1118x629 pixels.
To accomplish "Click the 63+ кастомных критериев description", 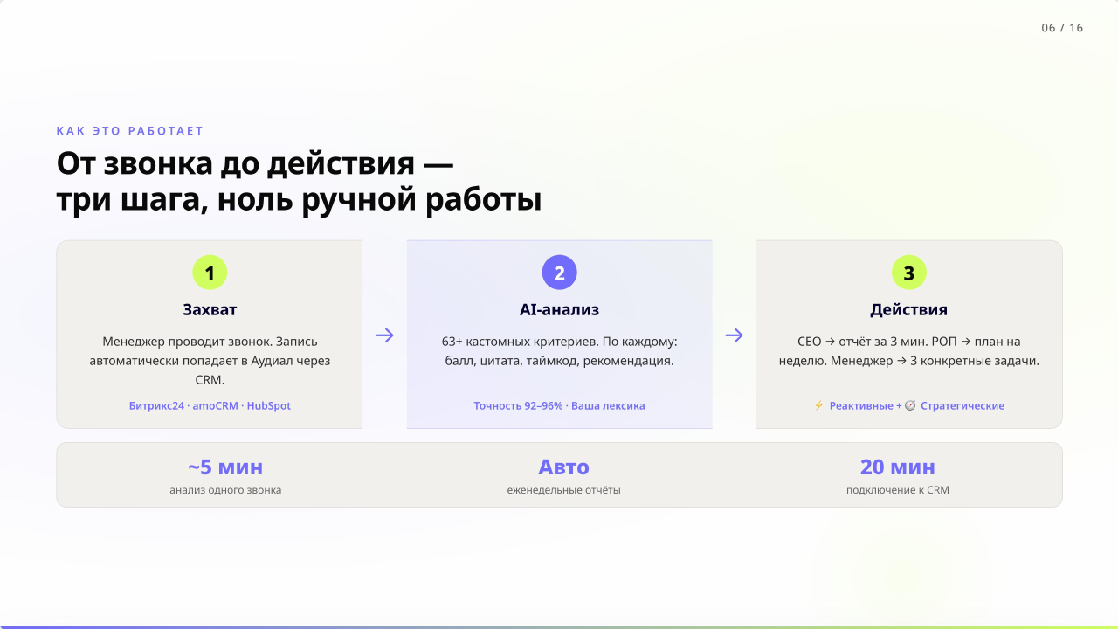I will (x=559, y=350).
